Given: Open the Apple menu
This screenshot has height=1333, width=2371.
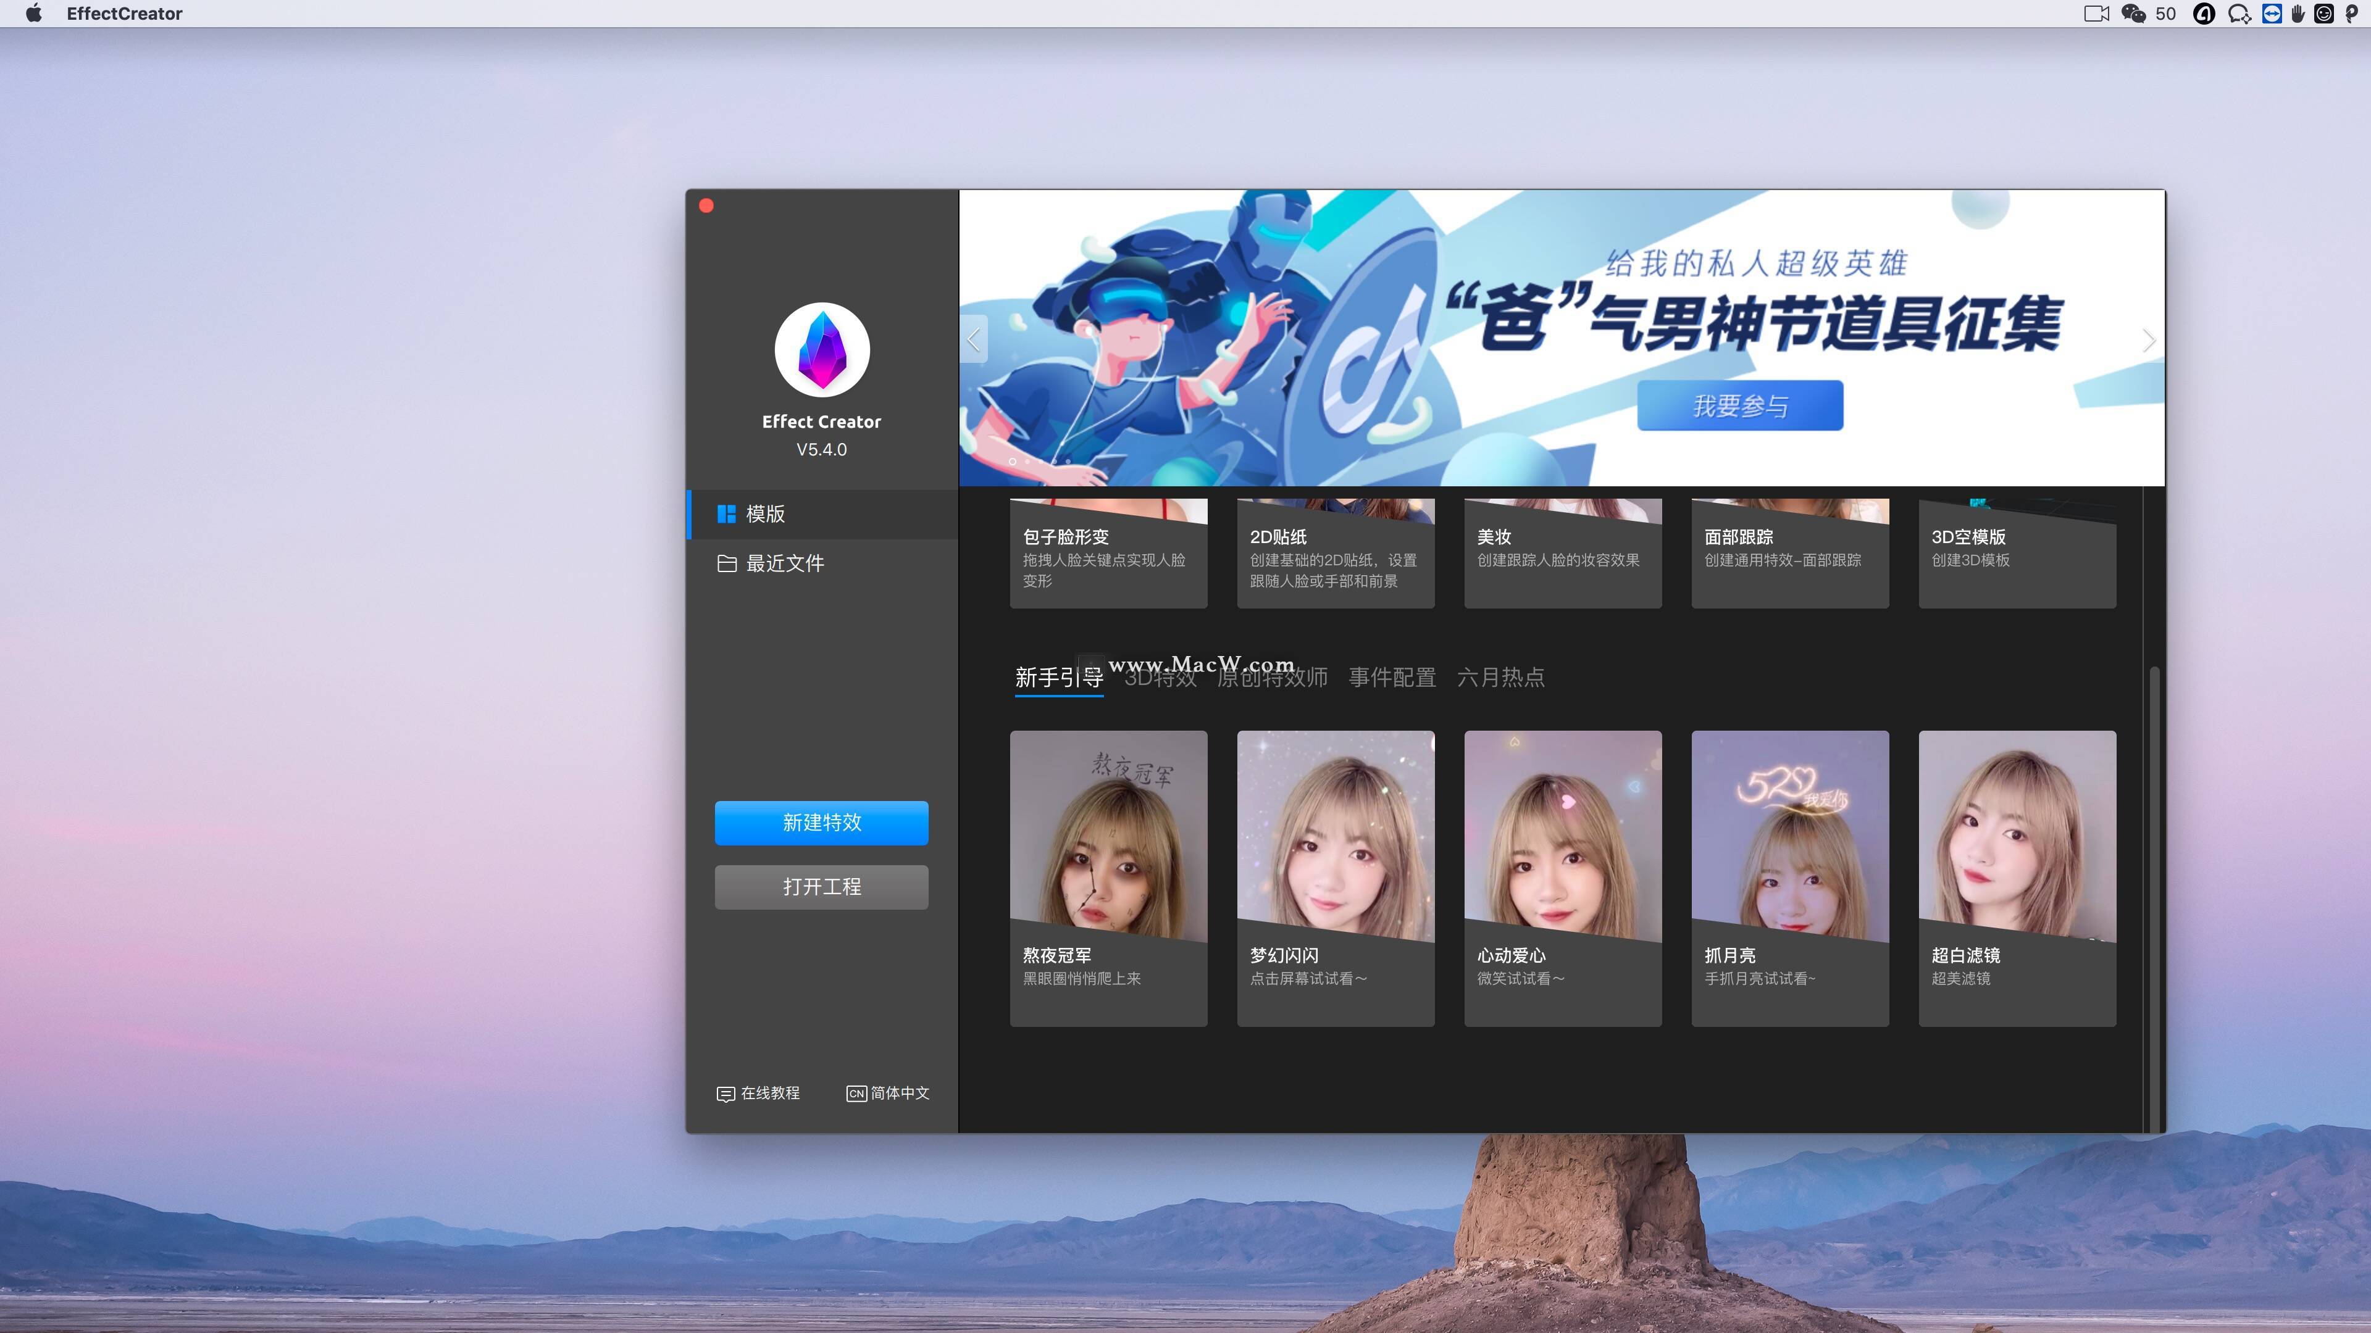Looking at the screenshot, I should 34,13.
